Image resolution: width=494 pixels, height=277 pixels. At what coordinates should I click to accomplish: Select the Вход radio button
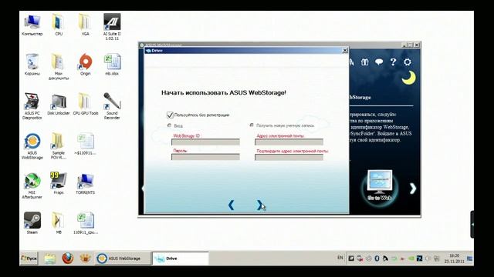pos(169,125)
